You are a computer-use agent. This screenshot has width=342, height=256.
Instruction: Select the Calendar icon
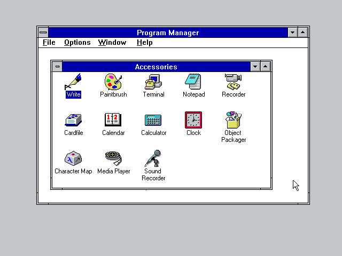click(x=113, y=121)
